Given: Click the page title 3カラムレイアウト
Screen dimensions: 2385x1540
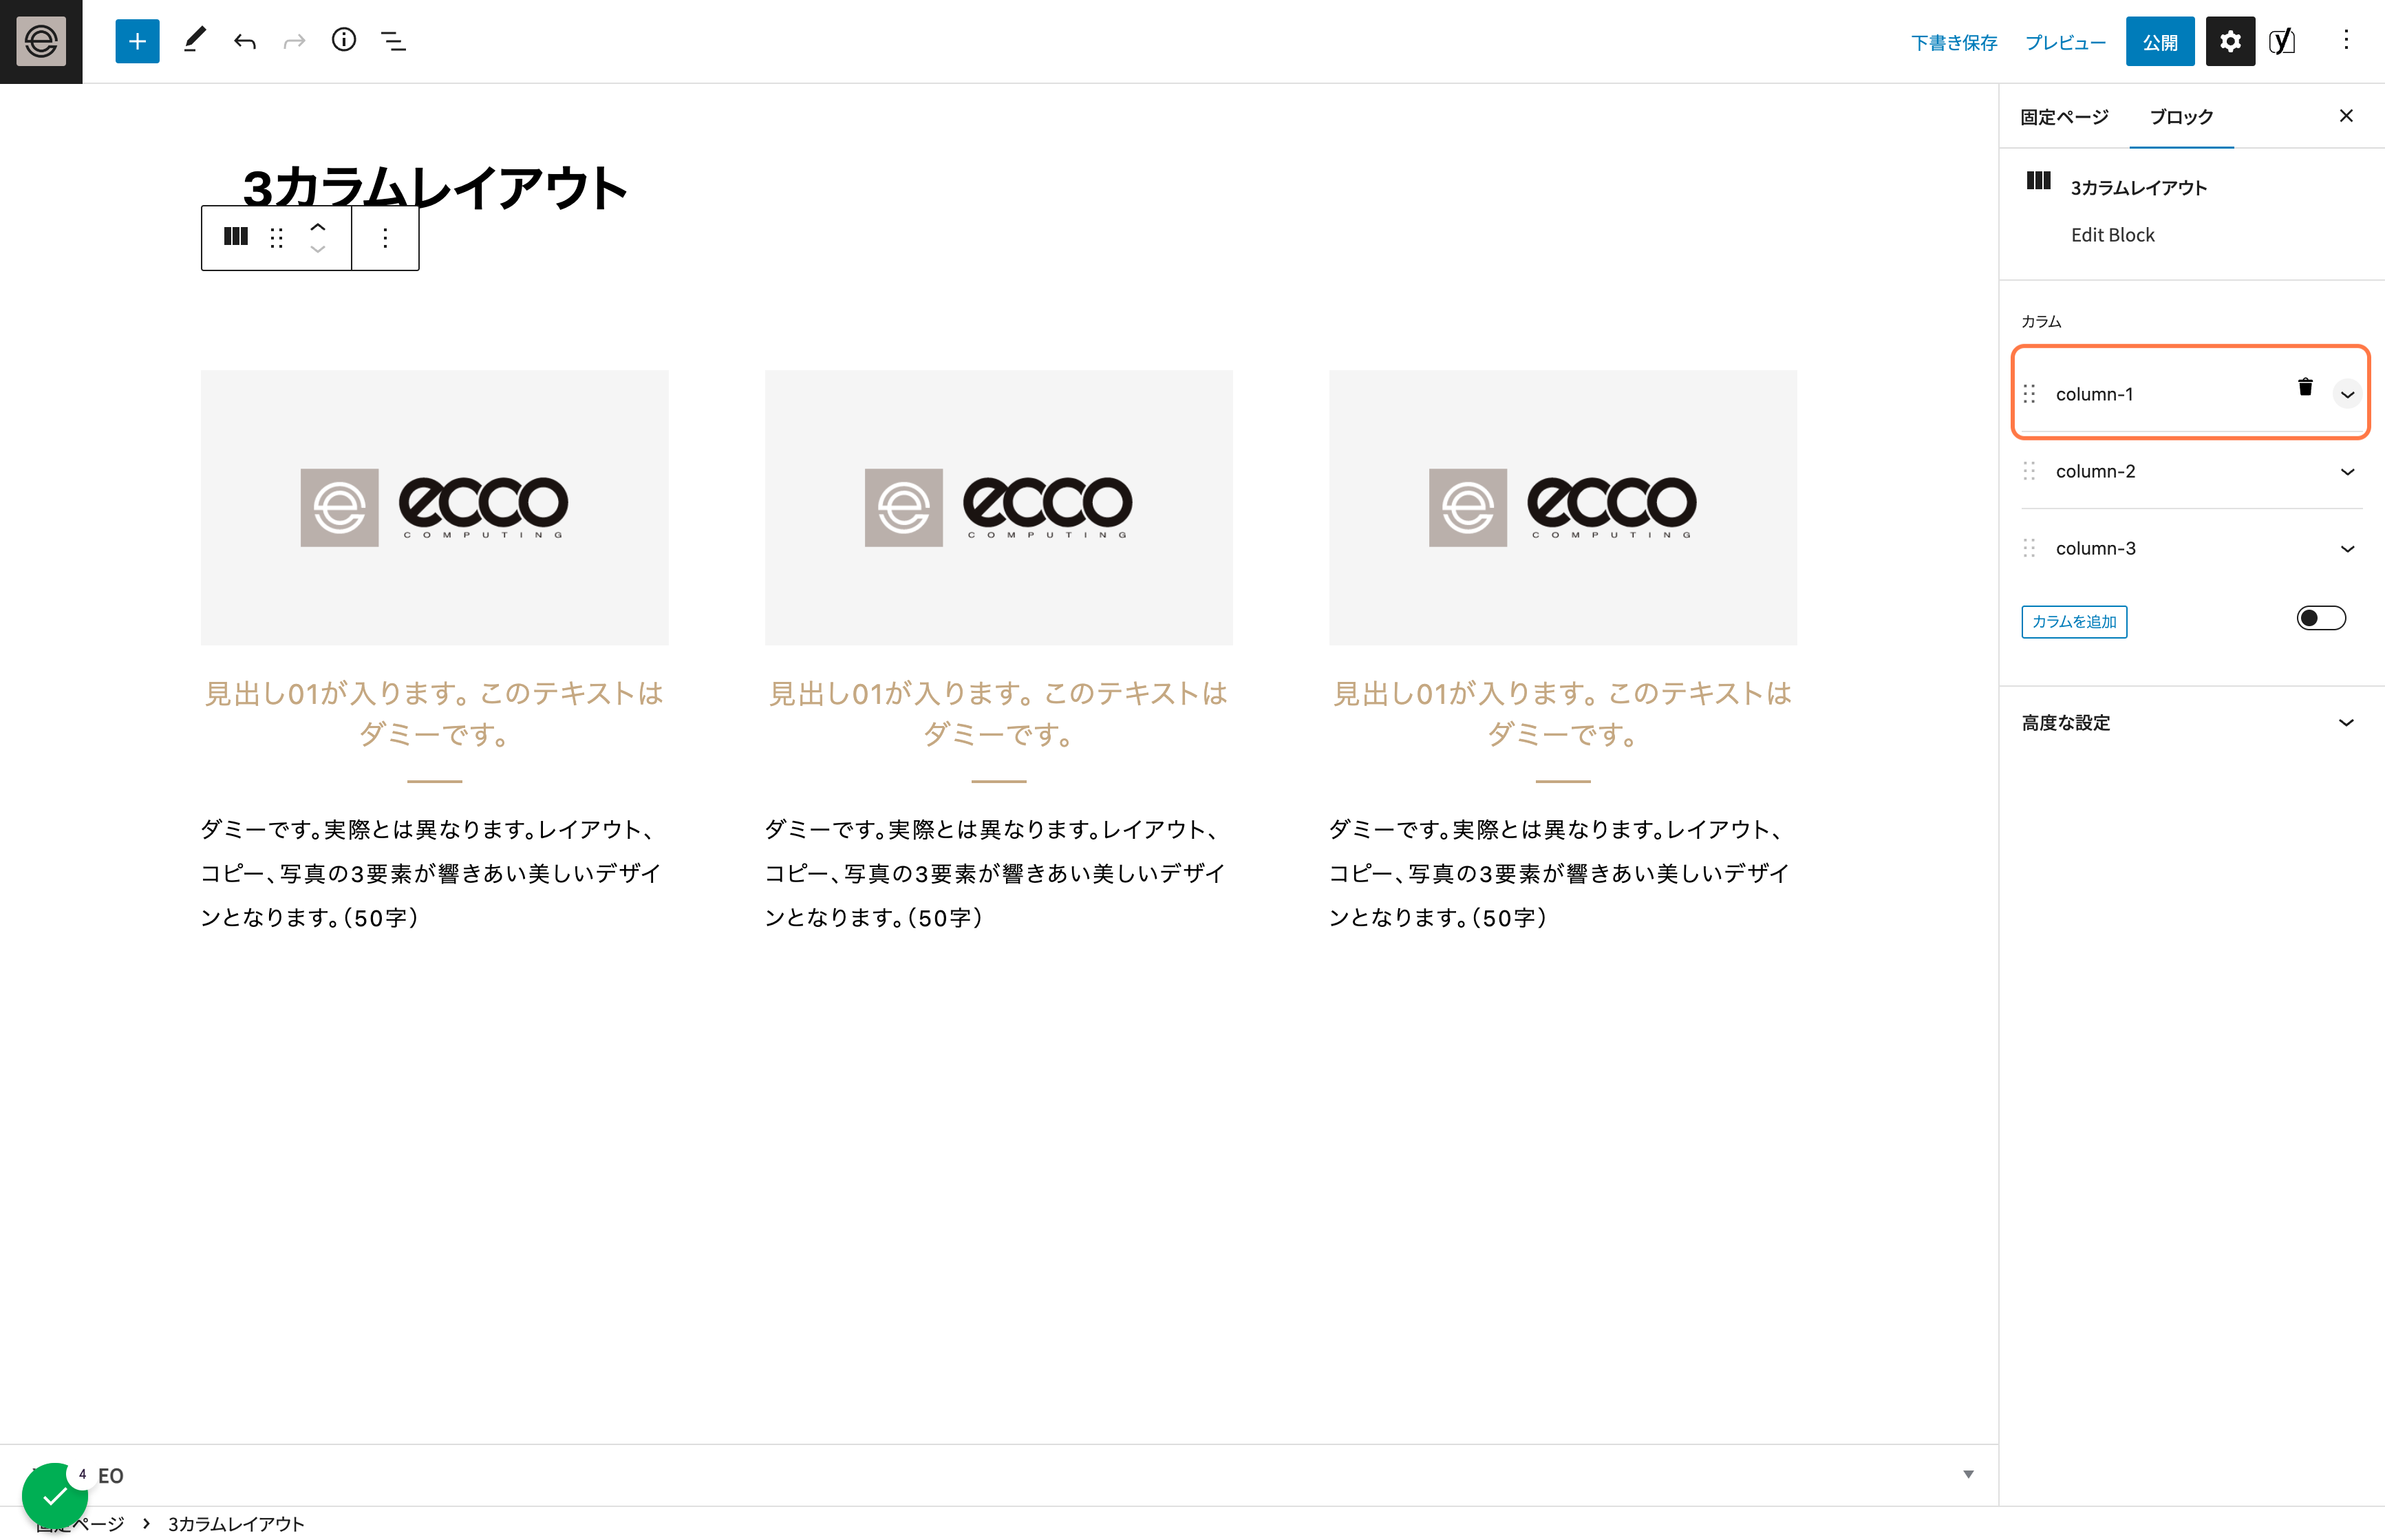Looking at the screenshot, I should coord(434,188).
